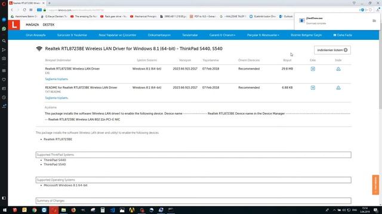The image size is (382, 214).
Task: Open 'Mechanical Principles' bookmark
Action: (143, 17)
